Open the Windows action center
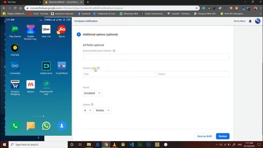Image resolution: width=263 pixels, height=148 pixels. coord(259,144)
